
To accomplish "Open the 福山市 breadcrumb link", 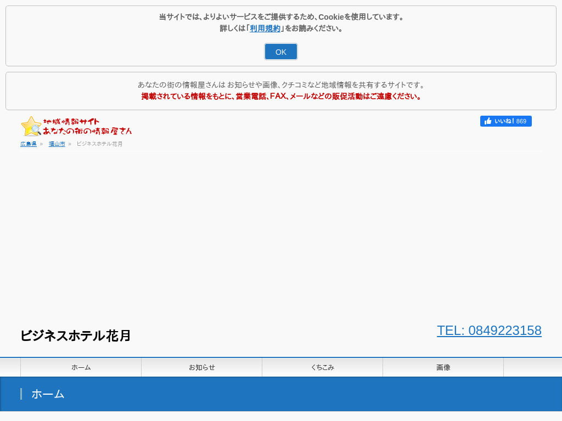I will (x=57, y=144).
